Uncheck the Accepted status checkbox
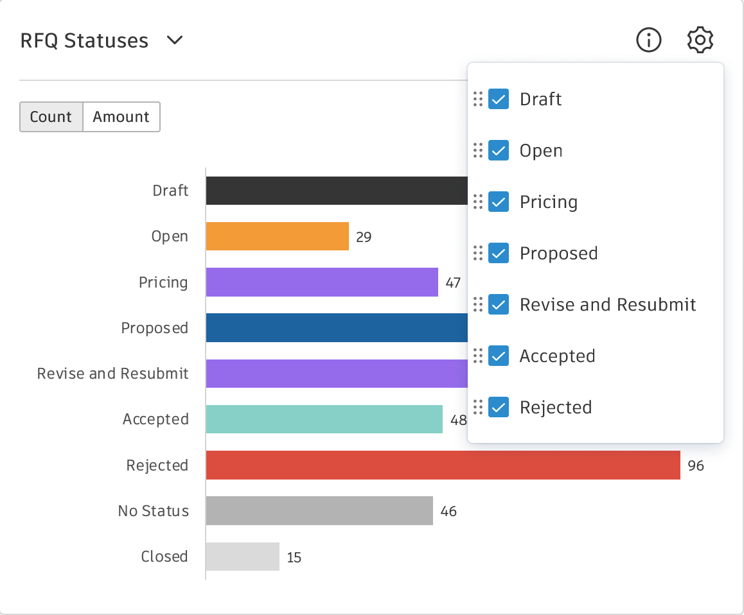The height and width of the screenshot is (615, 744). (x=499, y=356)
